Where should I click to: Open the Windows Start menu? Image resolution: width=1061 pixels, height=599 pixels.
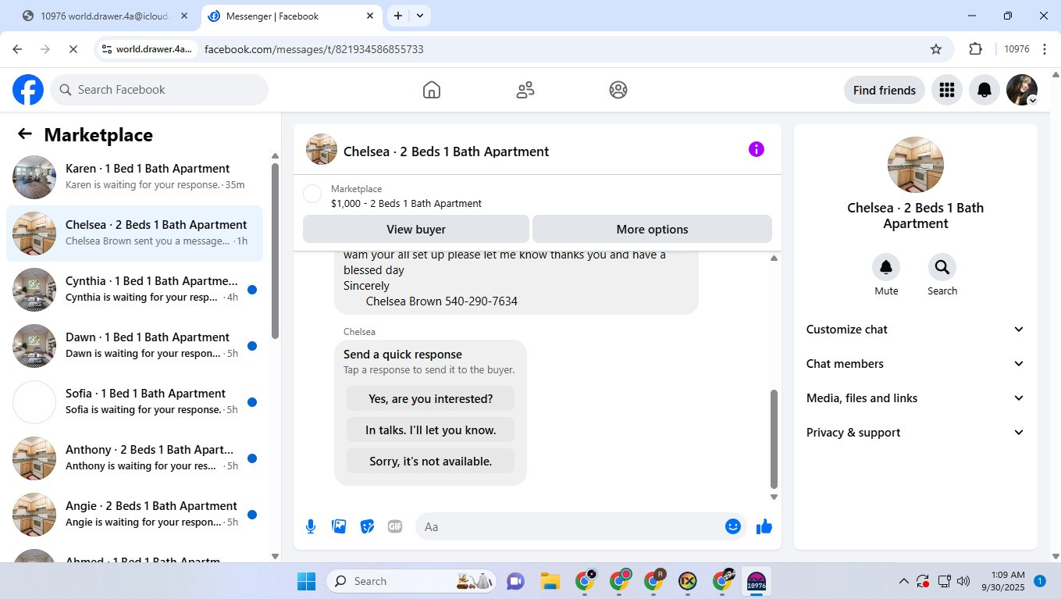(307, 581)
